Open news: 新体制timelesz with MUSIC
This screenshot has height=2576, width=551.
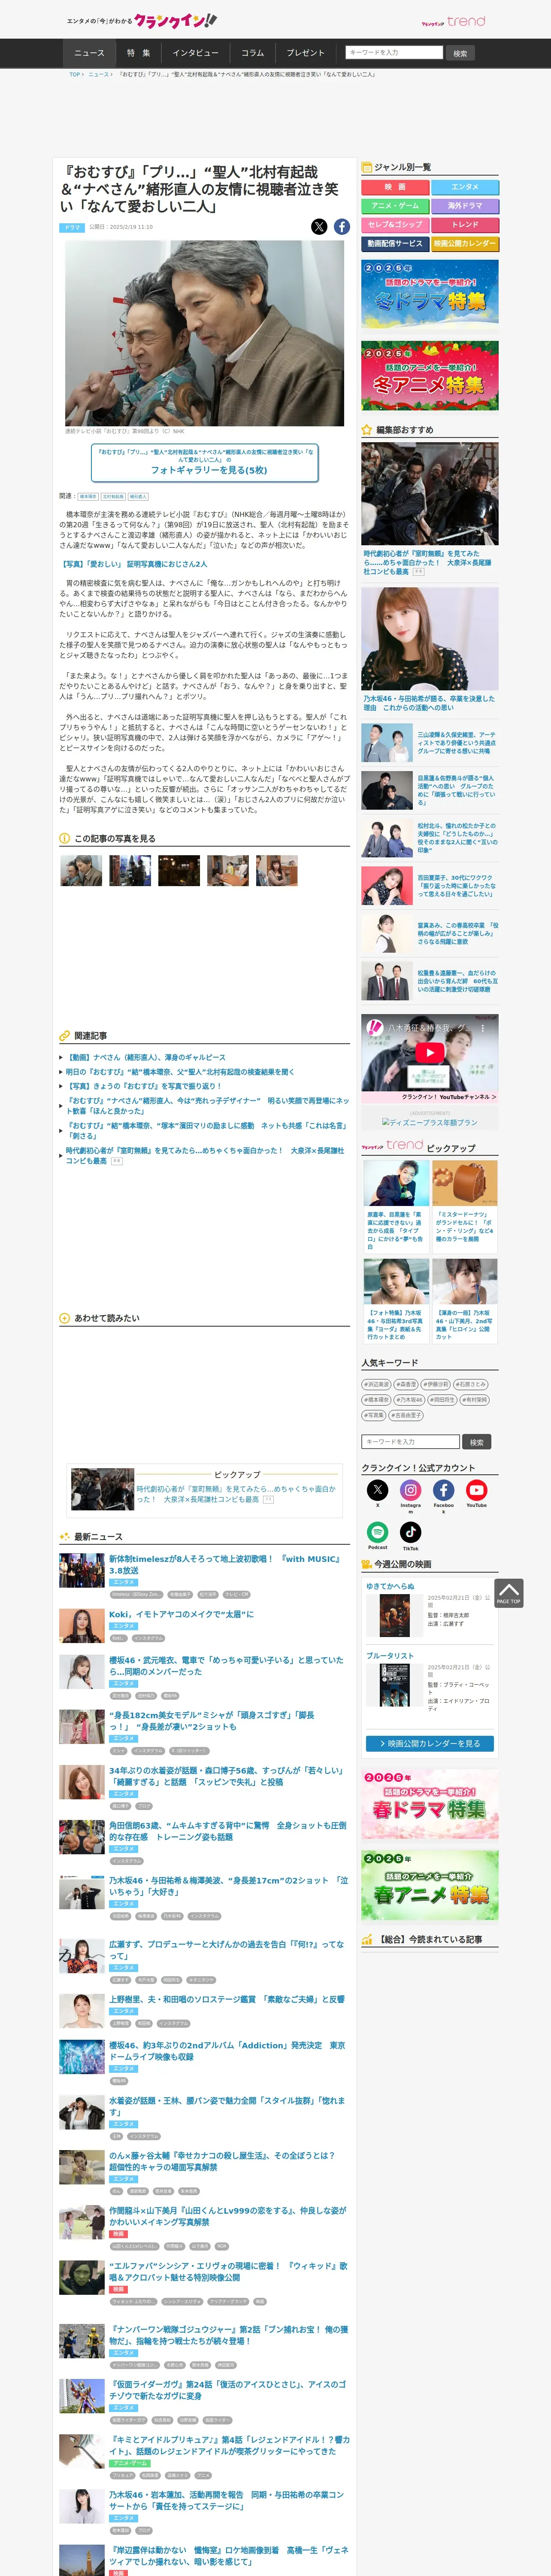pyautogui.click(x=226, y=1564)
